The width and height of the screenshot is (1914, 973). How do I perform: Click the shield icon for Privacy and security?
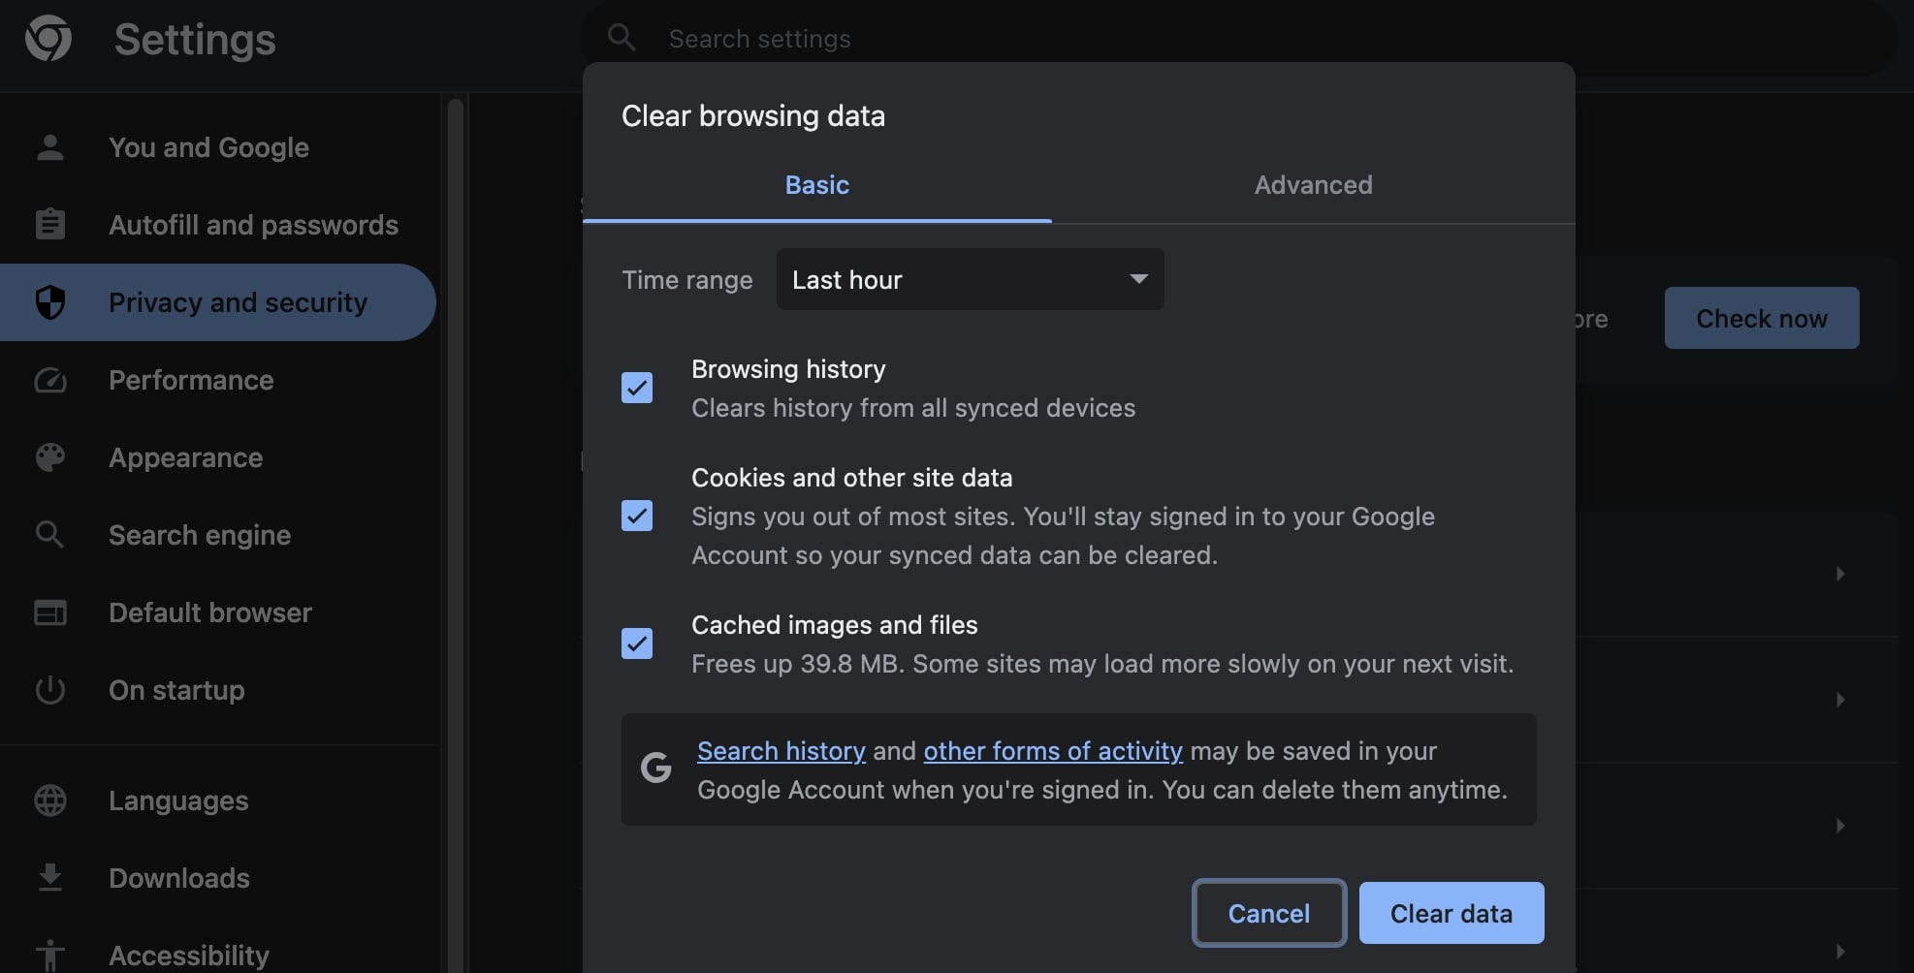pyautogui.click(x=49, y=302)
